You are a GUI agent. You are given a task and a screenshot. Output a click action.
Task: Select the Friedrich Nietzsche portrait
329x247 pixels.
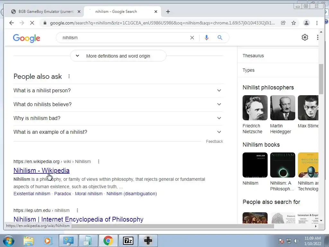click(x=255, y=108)
